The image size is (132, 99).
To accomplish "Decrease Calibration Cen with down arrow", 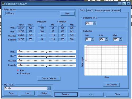I will pos(106,40).
